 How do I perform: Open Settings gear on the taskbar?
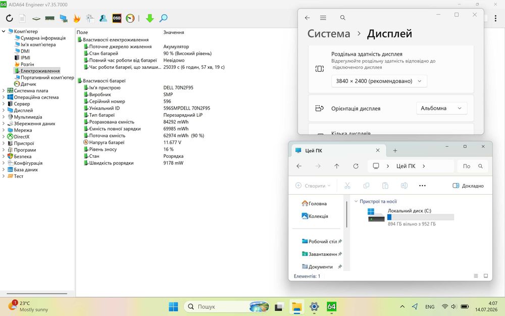click(314, 307)
